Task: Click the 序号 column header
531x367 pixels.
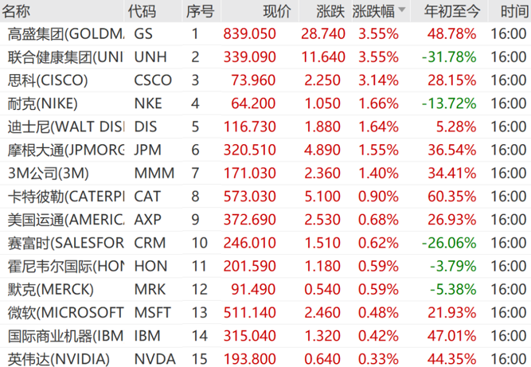Action: [x=200, y=11]
